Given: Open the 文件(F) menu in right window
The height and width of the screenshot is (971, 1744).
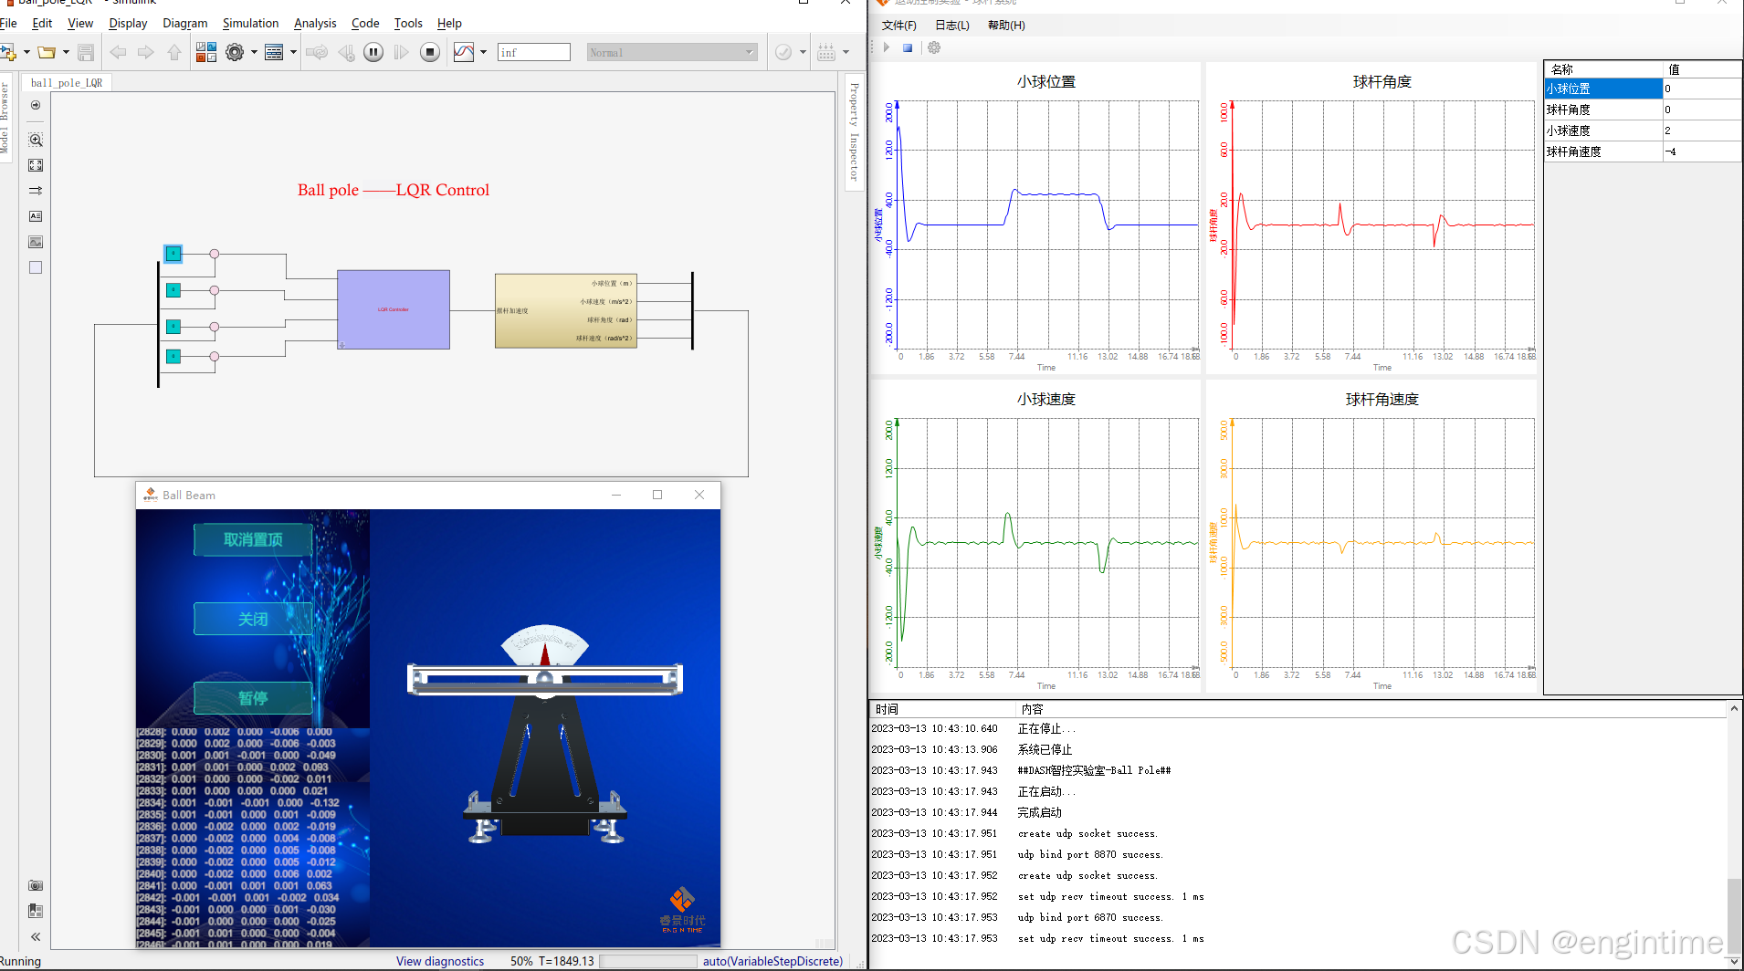Looking at the screenshot, I should coord(898,26).
